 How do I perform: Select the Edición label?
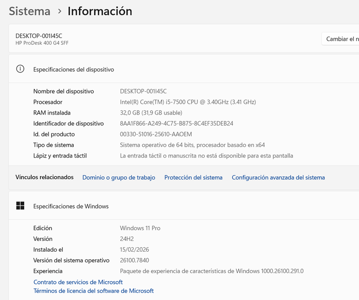pos(43,228)
